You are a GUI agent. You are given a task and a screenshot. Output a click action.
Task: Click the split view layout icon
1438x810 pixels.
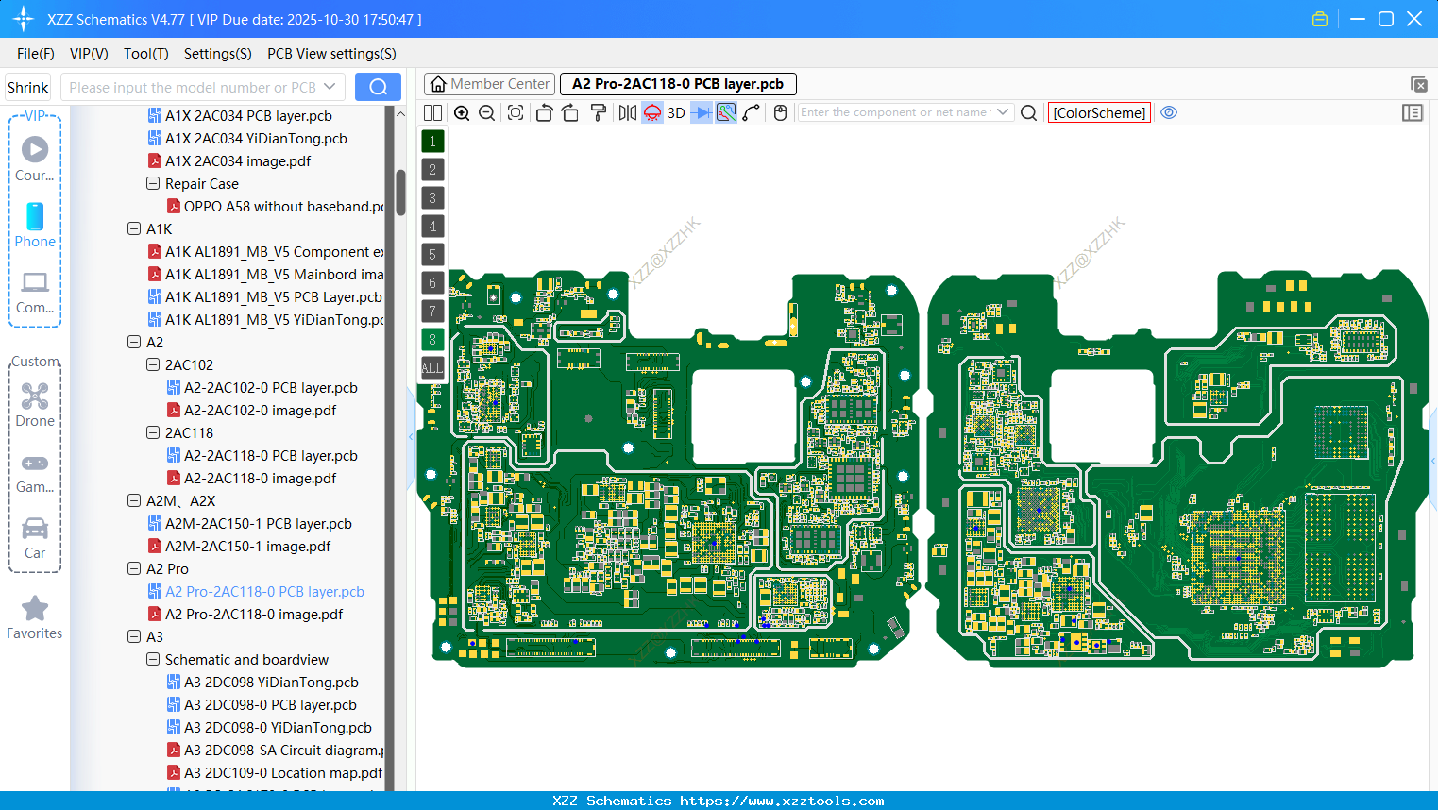click(433, 113)
